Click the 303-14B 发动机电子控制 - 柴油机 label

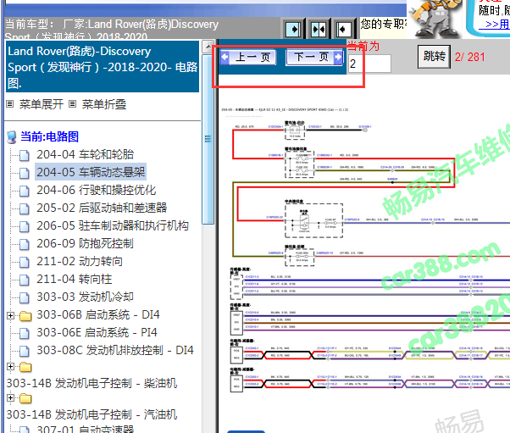pos(91,383)
